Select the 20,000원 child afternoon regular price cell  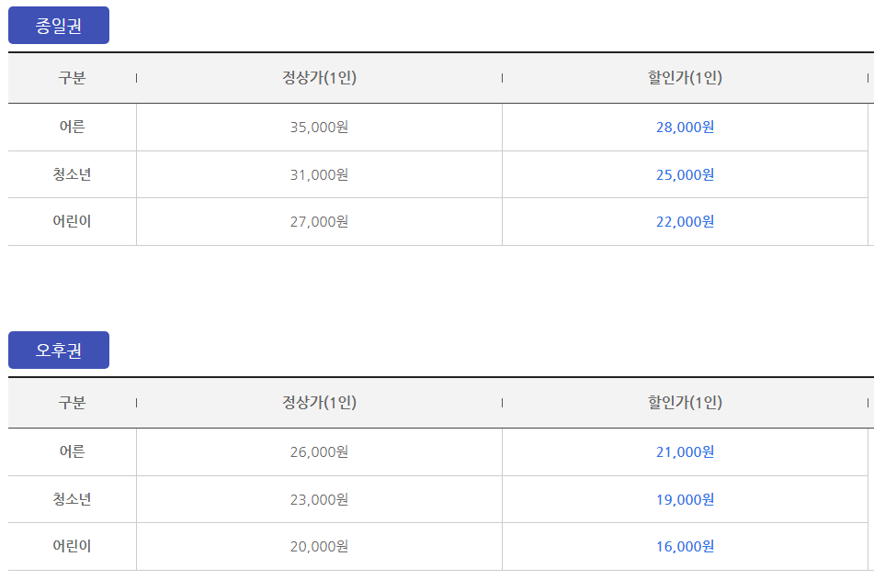[x=319, y=545]
